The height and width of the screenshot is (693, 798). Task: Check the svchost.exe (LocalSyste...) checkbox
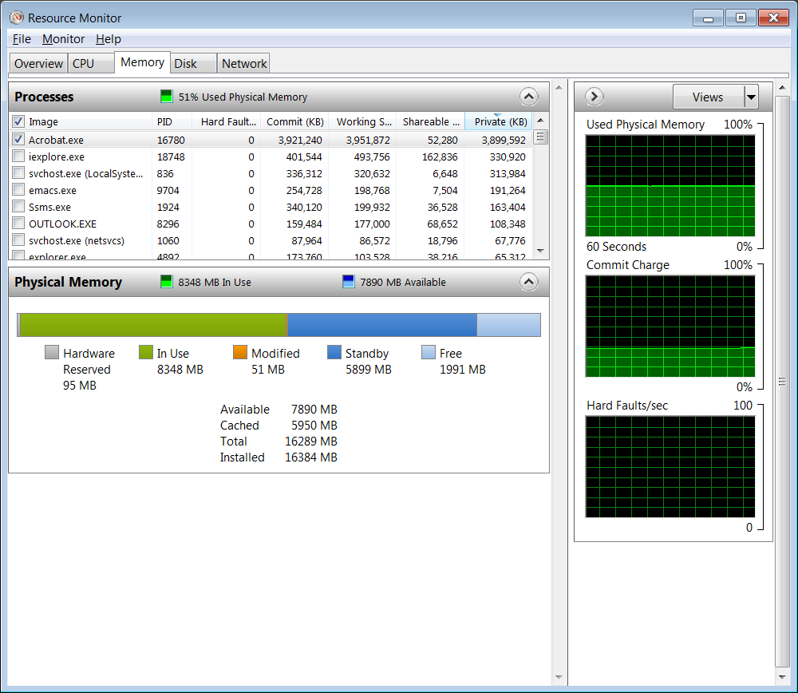tap(18, 172)
